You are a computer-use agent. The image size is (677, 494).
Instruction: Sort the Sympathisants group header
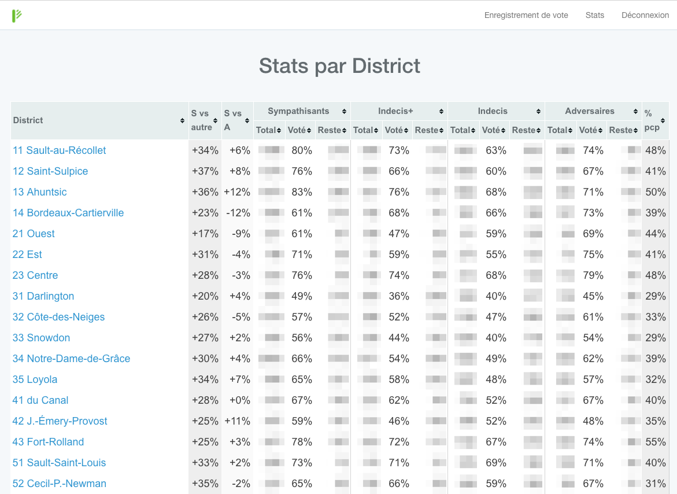(x=302, y=112)
